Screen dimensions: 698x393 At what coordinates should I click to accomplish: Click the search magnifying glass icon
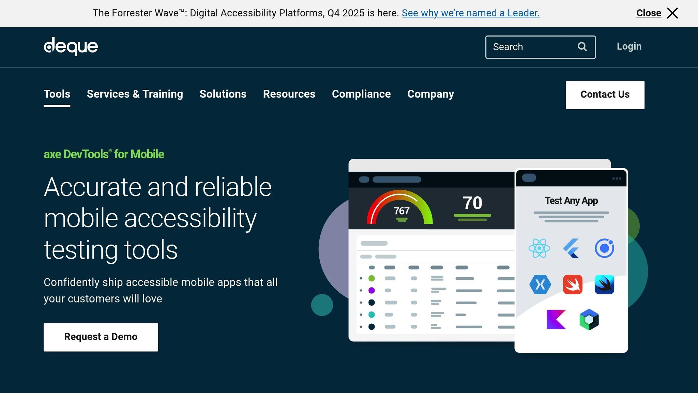click(x=582, y=47)
